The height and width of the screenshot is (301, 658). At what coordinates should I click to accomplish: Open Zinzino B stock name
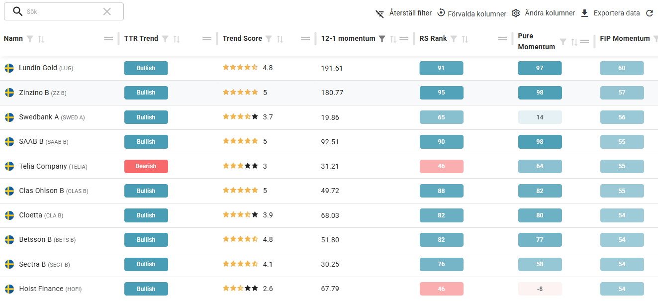click(34, 93)
